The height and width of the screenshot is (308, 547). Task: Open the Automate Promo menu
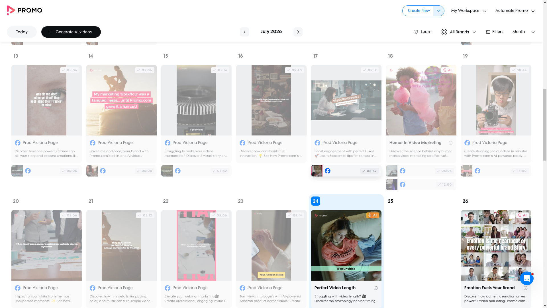(x=515, y=11)
